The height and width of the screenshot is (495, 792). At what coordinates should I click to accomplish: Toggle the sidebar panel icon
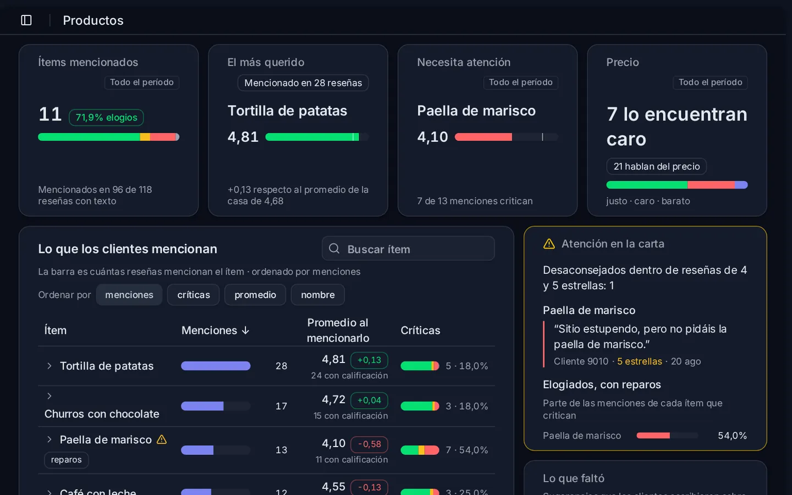coord(26,20)
